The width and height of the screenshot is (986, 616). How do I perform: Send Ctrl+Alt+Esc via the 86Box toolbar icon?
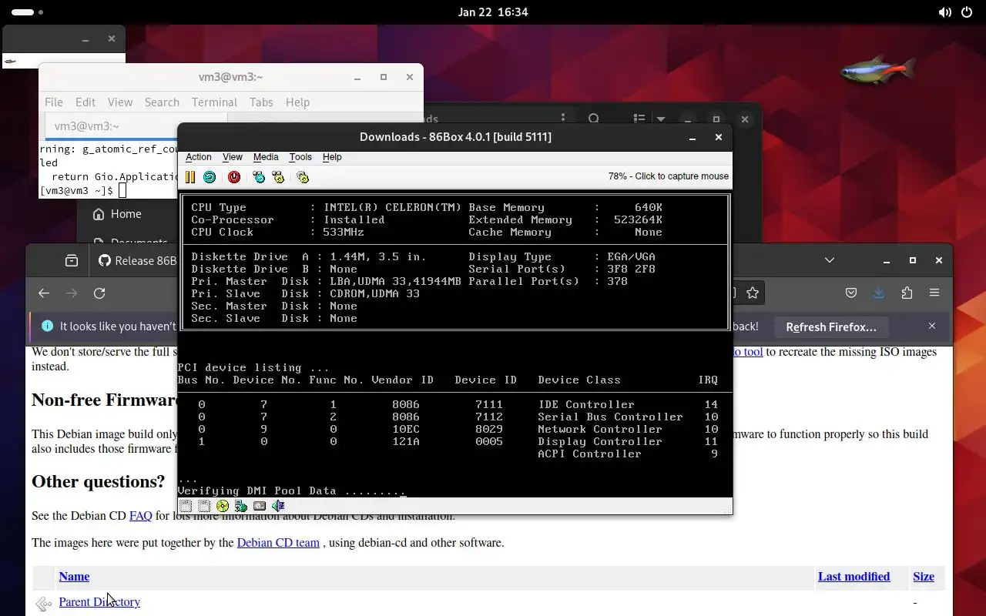[278, 177]
